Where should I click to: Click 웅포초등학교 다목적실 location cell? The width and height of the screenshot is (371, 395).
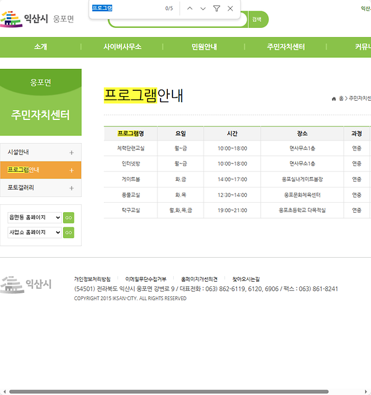coord(302,210)
